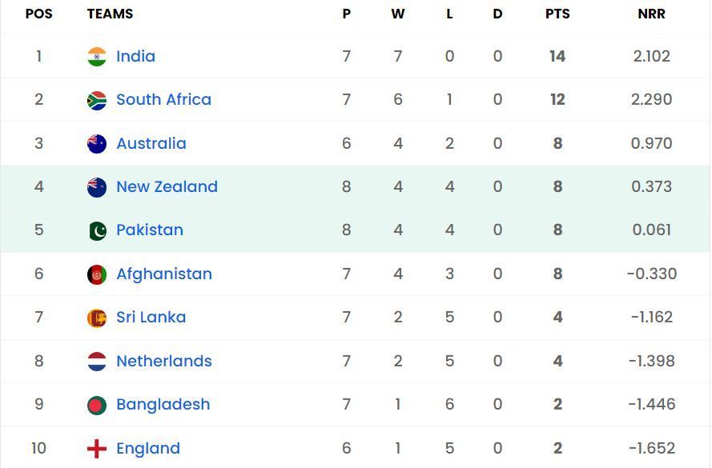The image size is (712, 468).
Task: Click the Netherlands flag icon
Action: 96,361
